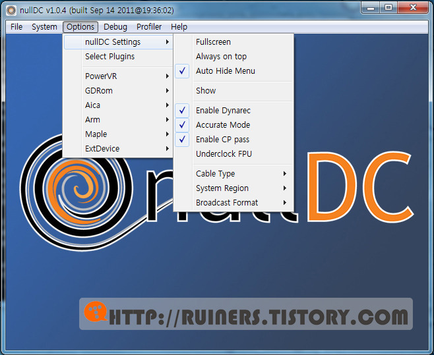Close the nullDC window
Screen dimensions: 434x355
click(413, 8)
